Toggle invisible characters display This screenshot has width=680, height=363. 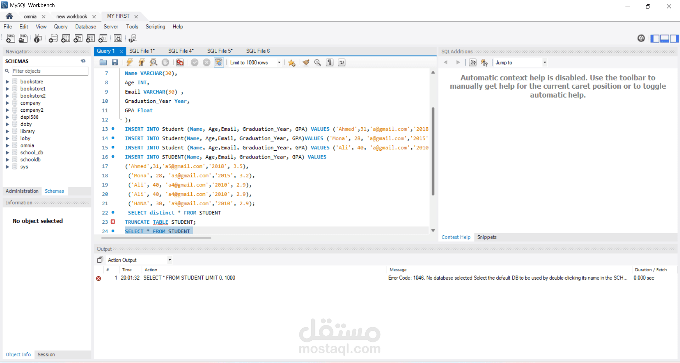click(330, 62)
